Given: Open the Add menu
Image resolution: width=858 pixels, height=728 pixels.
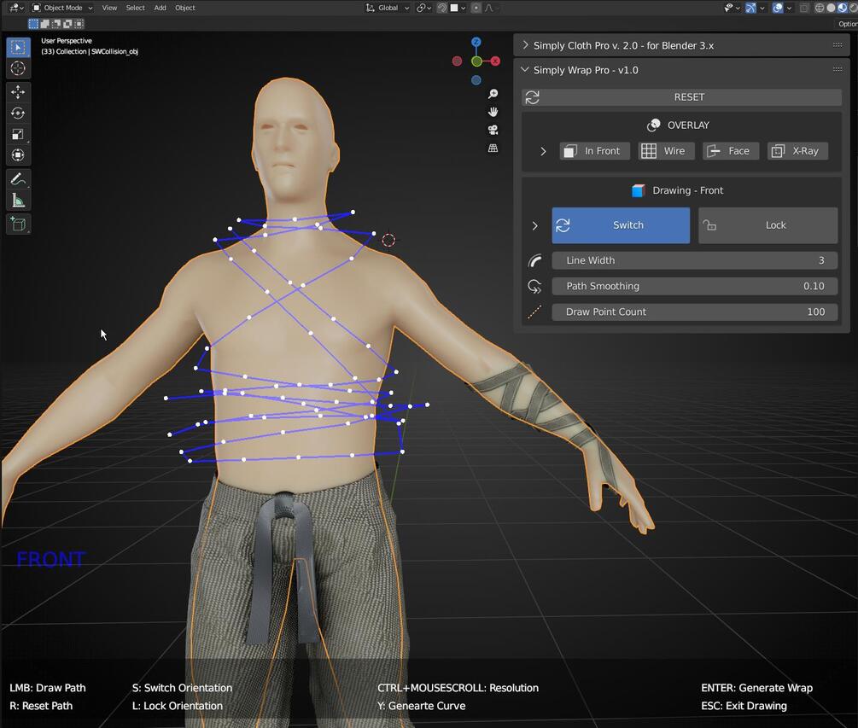Looking at the screenshot, I should point(160,8).
